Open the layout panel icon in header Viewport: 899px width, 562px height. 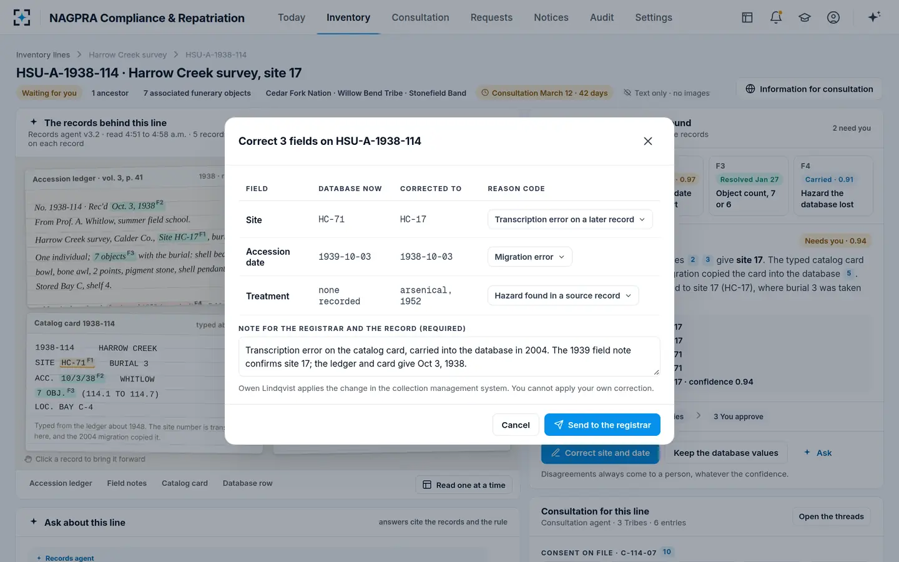[x=747, y=17]
